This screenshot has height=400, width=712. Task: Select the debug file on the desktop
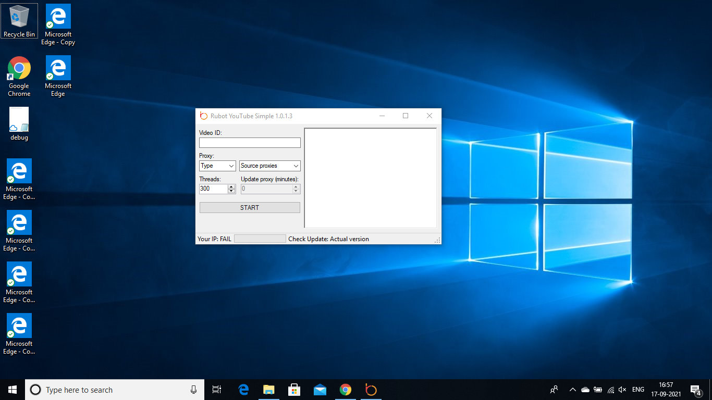point(19,124)
